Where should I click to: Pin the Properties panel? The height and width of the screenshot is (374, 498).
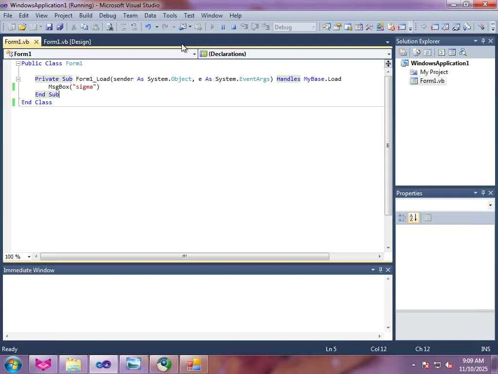pos(483,193)
